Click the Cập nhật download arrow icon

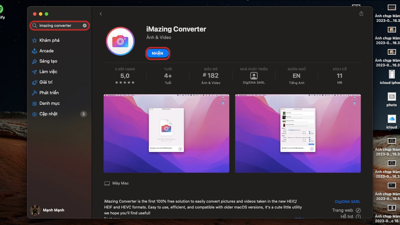click(34, 114)
